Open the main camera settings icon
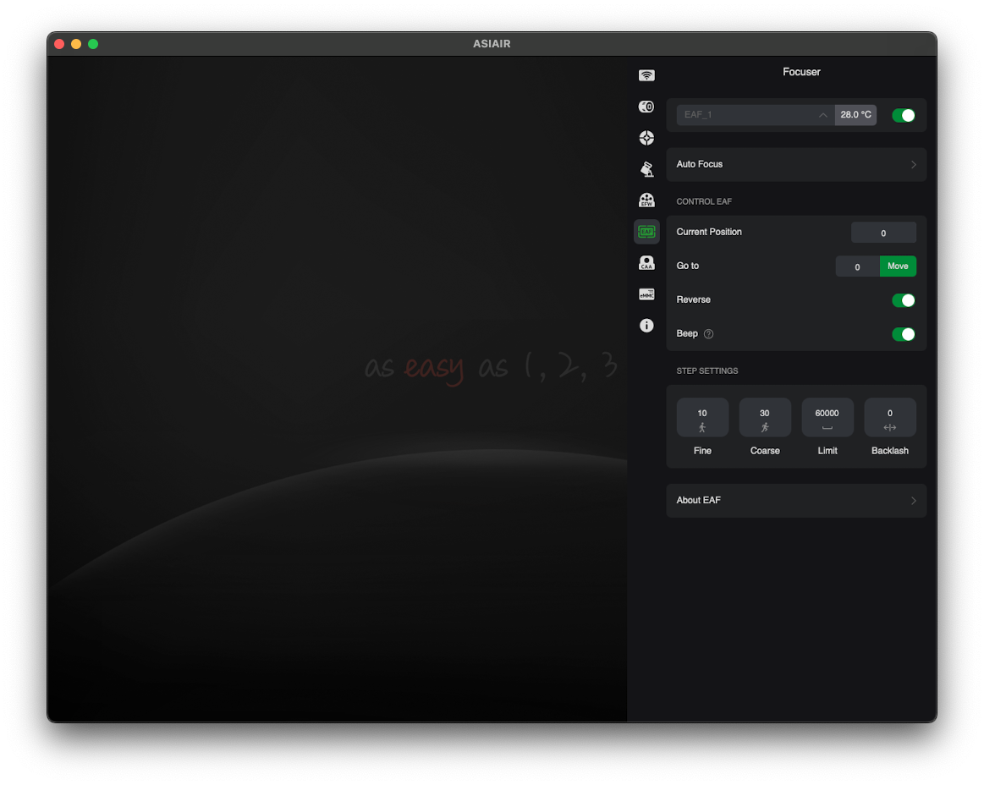The height and width of the screenshot is (785, 984). coord(646,107)
